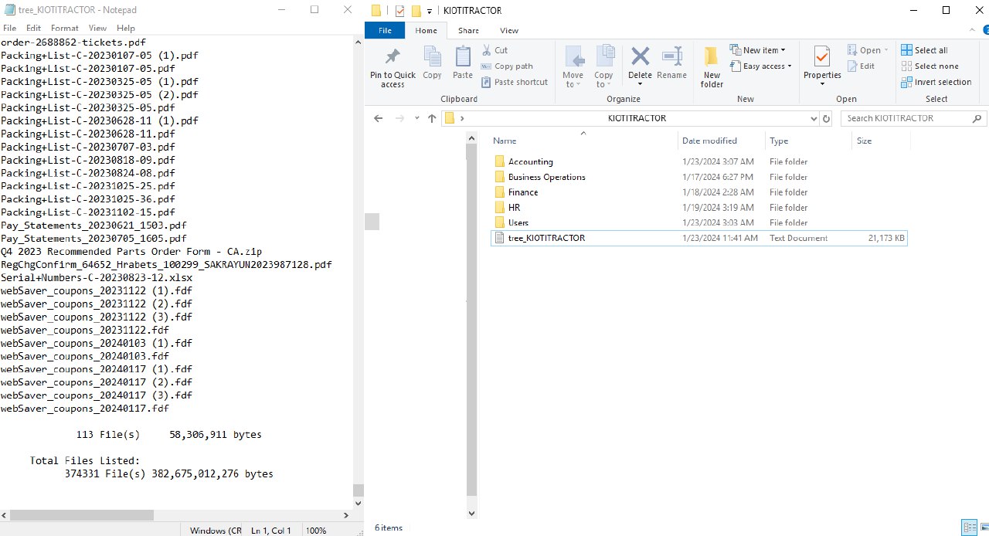The image size is (989, 536).
Task: Click the Up directory arrow
Action: [432, 118]
